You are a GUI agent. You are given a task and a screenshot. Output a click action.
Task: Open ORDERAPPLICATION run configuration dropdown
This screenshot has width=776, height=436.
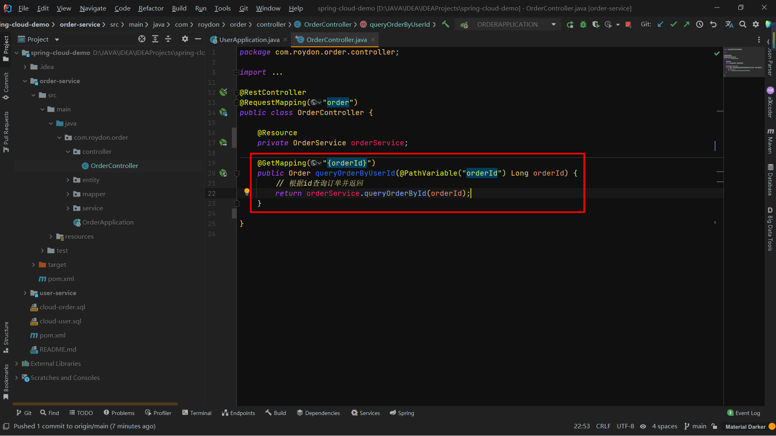[553, 25]
